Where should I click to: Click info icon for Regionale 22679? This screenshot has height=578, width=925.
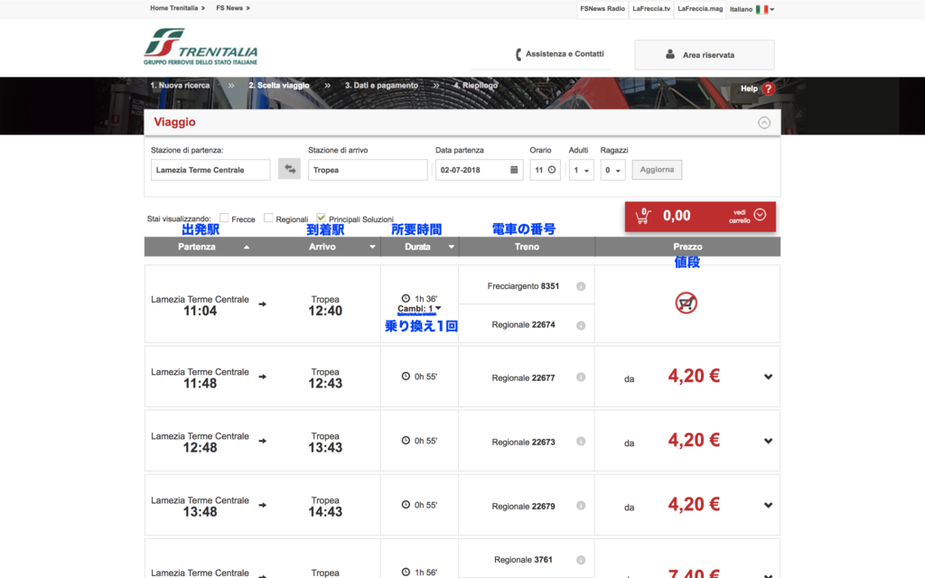[x=581, y=506]
